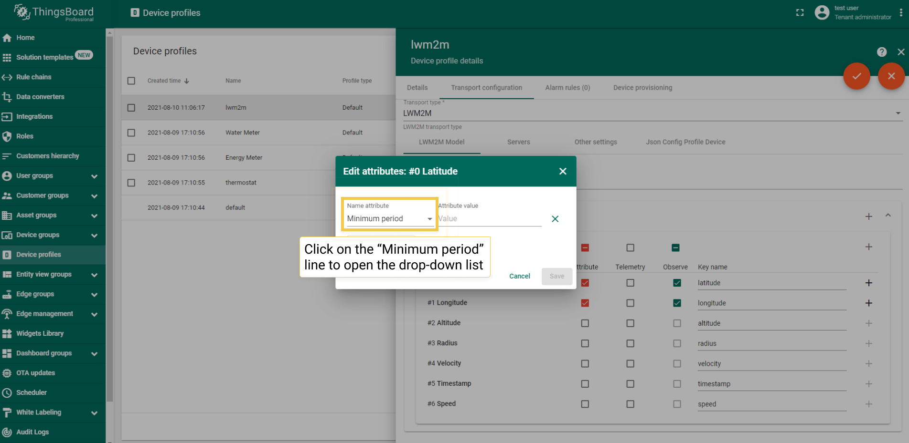Click the Cancel button in dialog

point(519,276)
